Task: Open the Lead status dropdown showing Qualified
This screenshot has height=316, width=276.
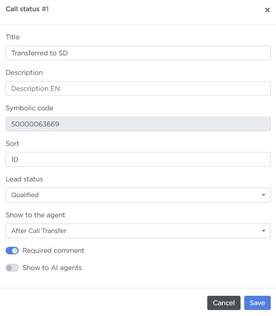Action: [x=138, y=195]
